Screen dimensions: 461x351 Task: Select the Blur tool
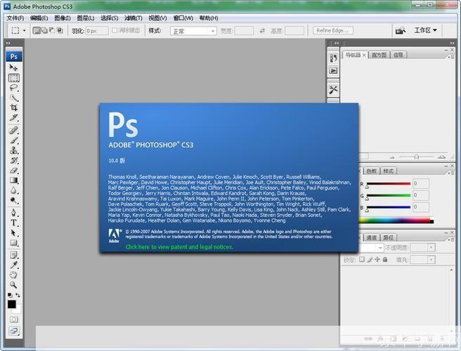[13, 190]
